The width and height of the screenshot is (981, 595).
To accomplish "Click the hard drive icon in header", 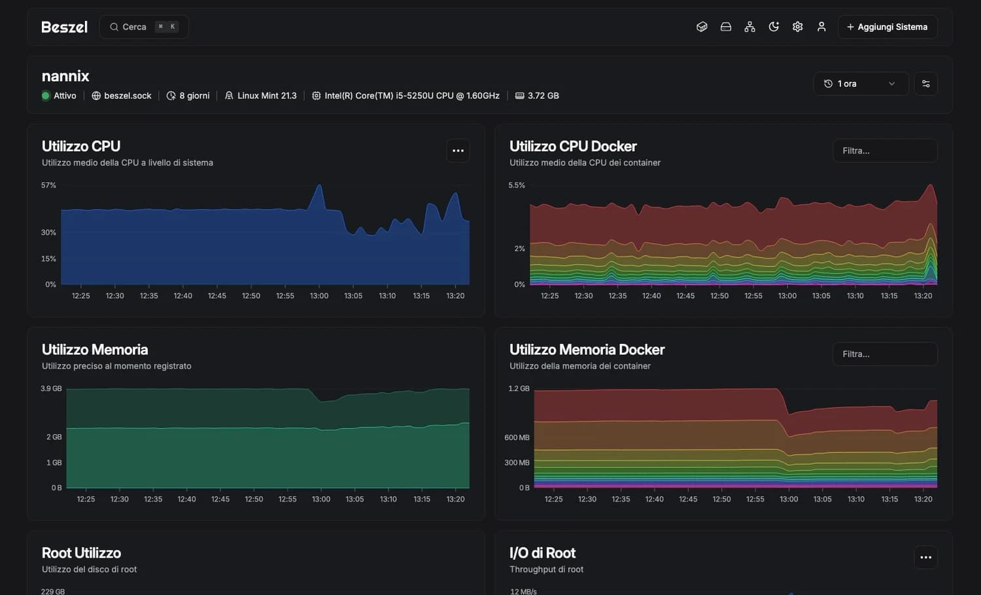I will (726, 27).
